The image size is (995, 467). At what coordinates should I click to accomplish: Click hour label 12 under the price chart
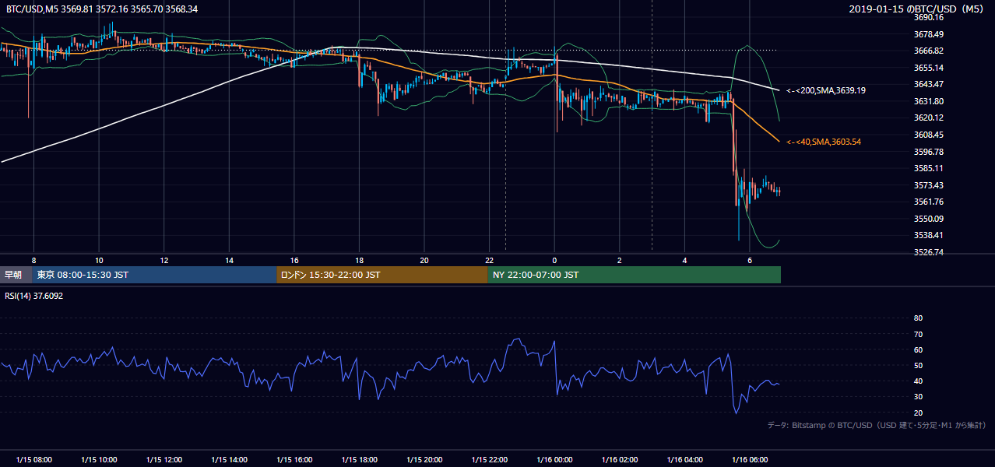coord(163,260)
